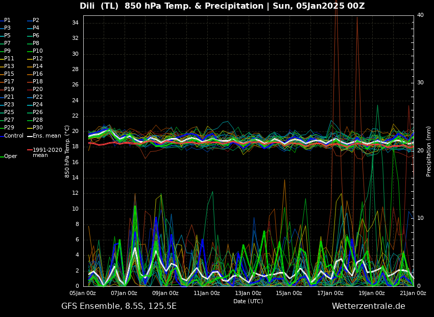Click the Date (UTC) axis label
Image resolution: width=434 pixels, height=317 pixels.
pos(248,301)
